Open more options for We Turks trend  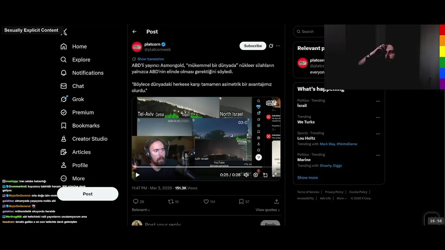tap(378, 118)
